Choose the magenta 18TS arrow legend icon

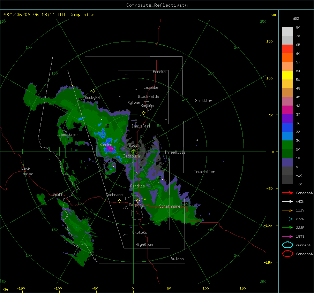click(287, 237)
